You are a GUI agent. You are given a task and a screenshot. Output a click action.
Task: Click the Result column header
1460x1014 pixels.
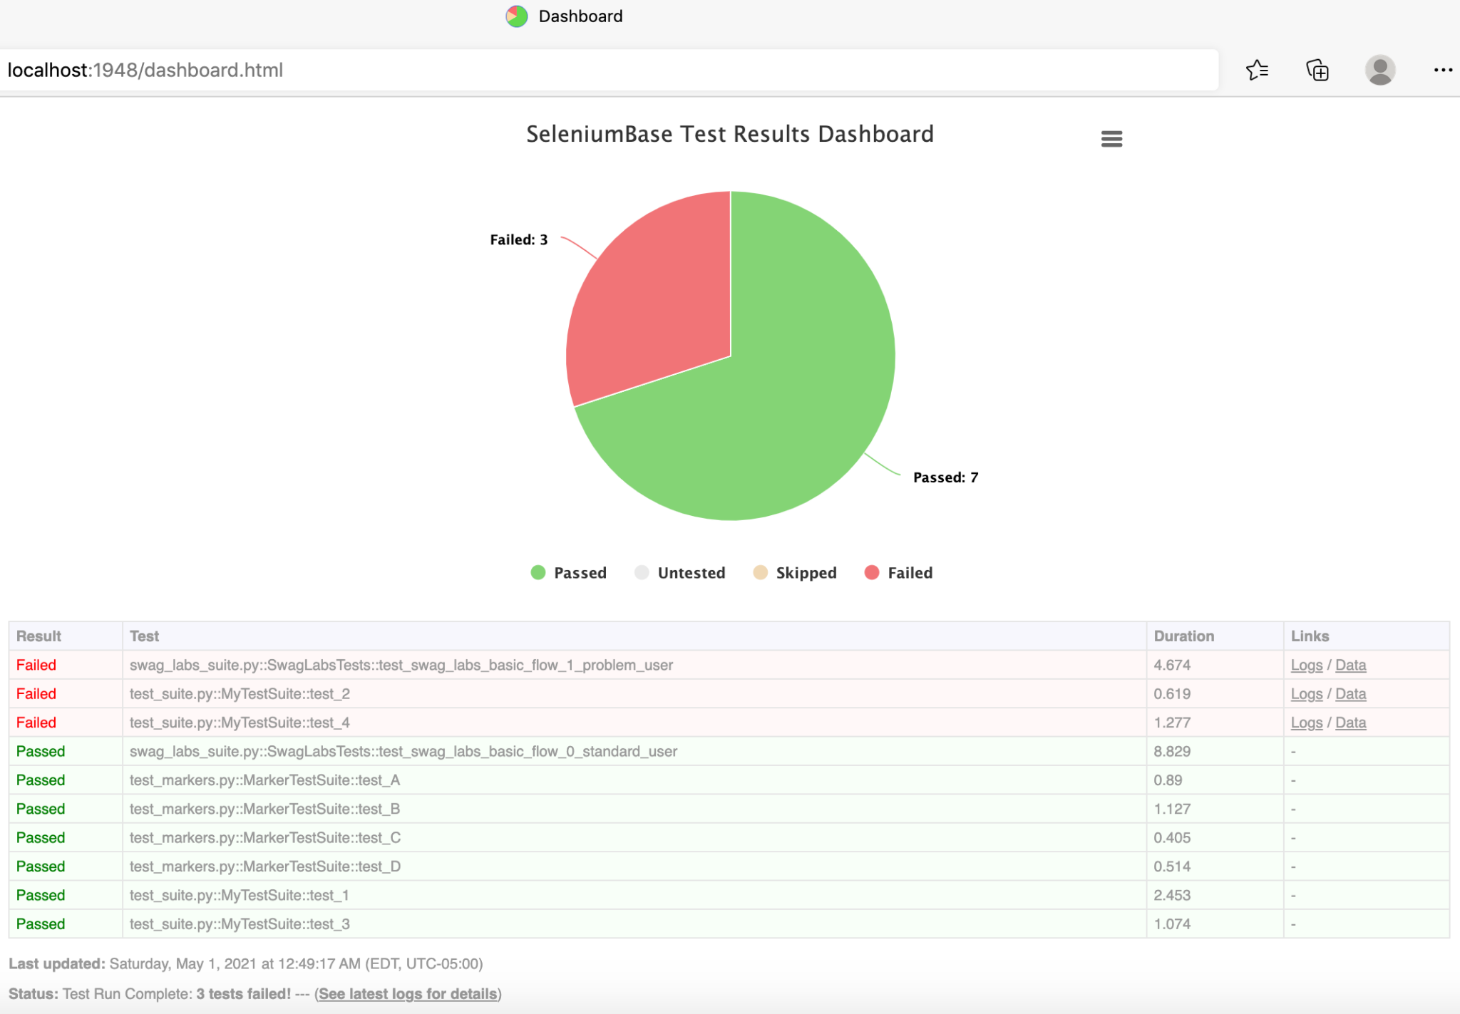pyautogui.click(x=39, y=636)
